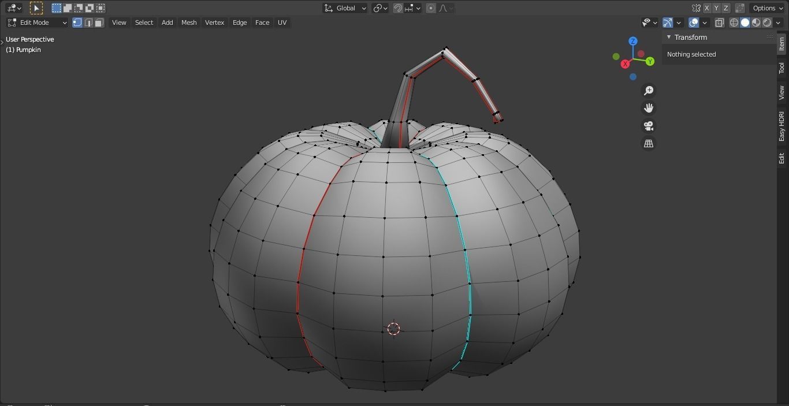Open the proportional editing falloff dropdown
Viewport: 789px width, 406px height.
pyautogui.click(x=446, y=8)
